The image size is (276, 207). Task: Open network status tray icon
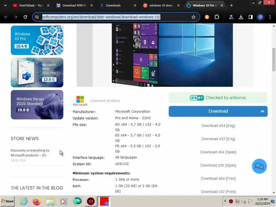click(237, 201)
